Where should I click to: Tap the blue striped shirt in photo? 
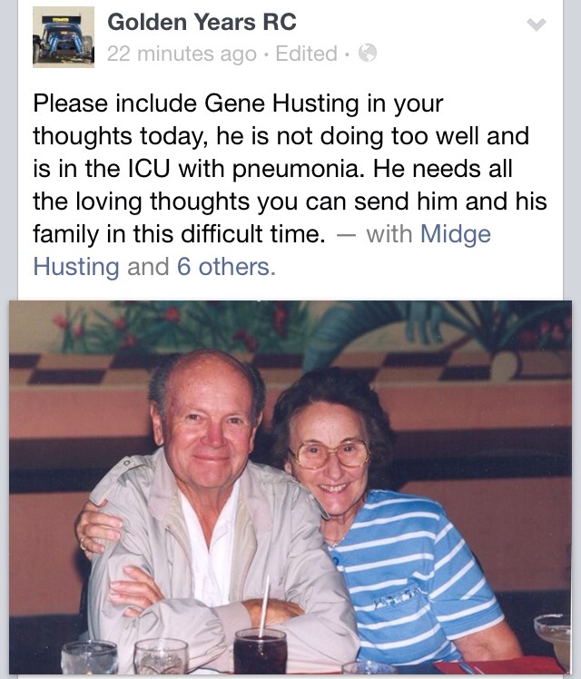tap(411, 576)
